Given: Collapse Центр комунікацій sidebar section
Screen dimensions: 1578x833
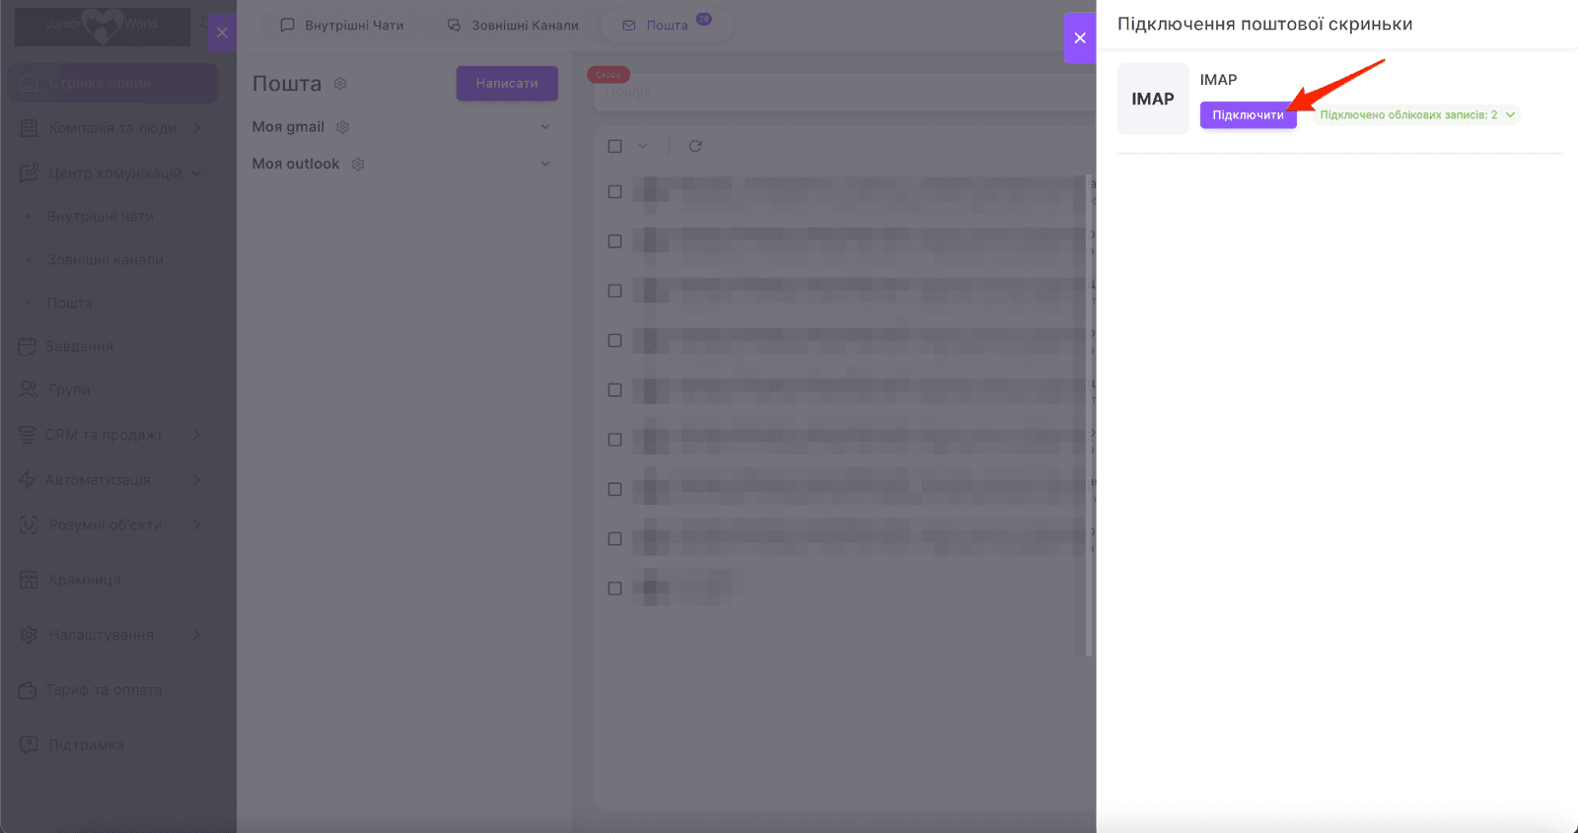Looking at the screenshot, I should (112, 174).
